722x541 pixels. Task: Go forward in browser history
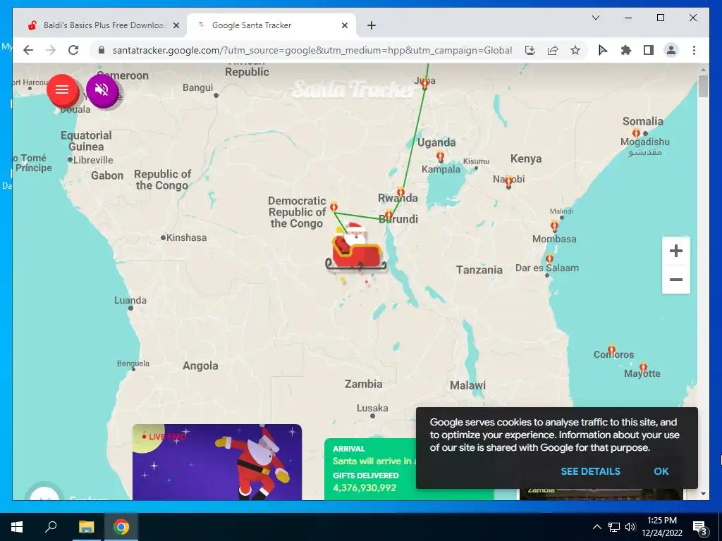pyautogui.click(x=51, y=50)
